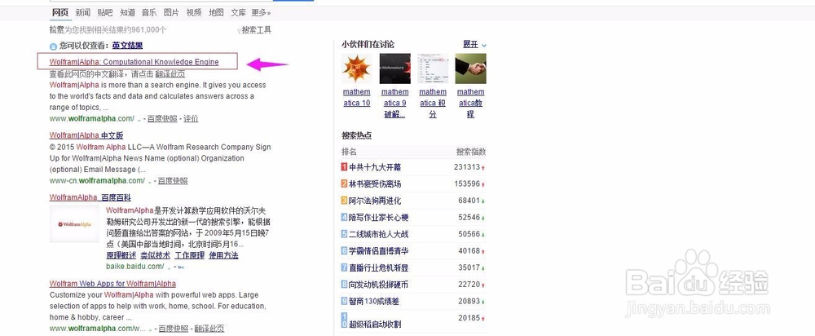The image size is (815, 336).
Task: Click the small icon beside 您可以仅查看
Action: [53, 46]
